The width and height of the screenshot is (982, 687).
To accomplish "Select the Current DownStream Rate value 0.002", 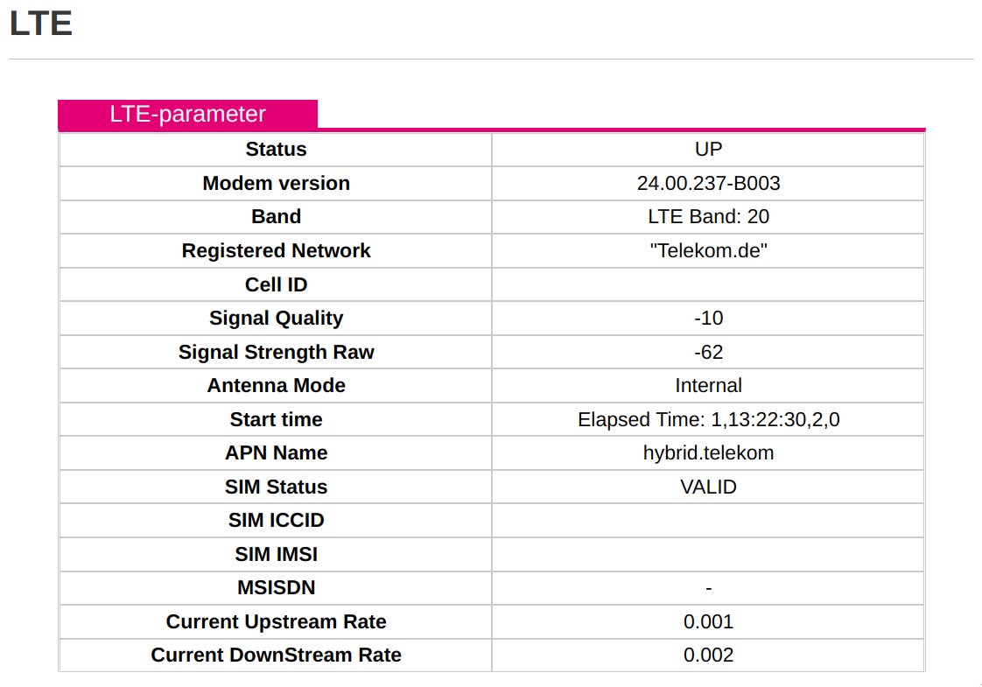I will 708,655.
